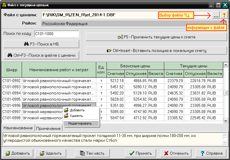Open the Тех.часть button
The height and width of the screenshot is (160, 230).
(x=92, y=154)
